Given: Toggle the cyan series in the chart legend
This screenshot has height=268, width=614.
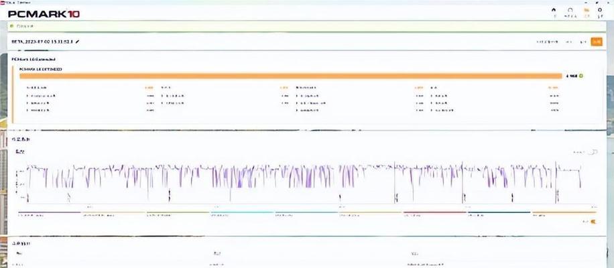Looking at the screenshot, I should [242, 214].
